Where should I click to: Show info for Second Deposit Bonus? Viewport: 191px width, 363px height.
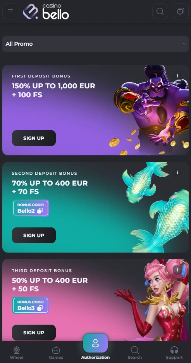[x=177, y=172]
